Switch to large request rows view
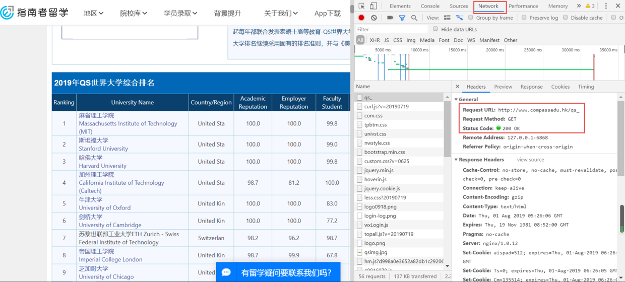625x282 pixels. (x=447, y=18)
